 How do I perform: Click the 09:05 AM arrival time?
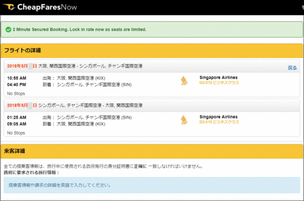click(x=17, y=124)
